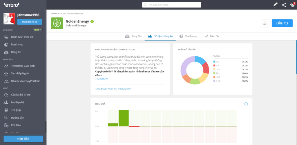
Task: Click the Trợ giúp help question icon
Action: pyautogui.click(x=6, y=110)
